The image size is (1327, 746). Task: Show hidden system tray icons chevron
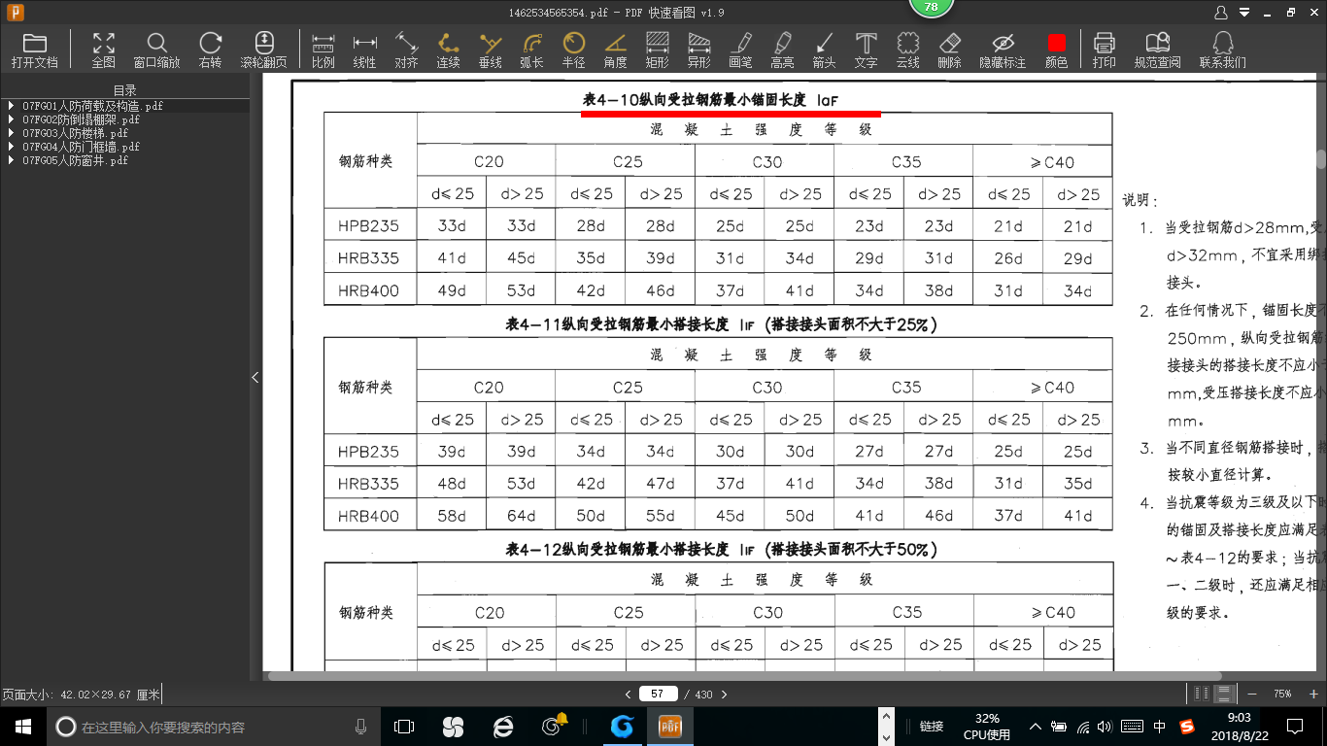(x=1036, y=727)
